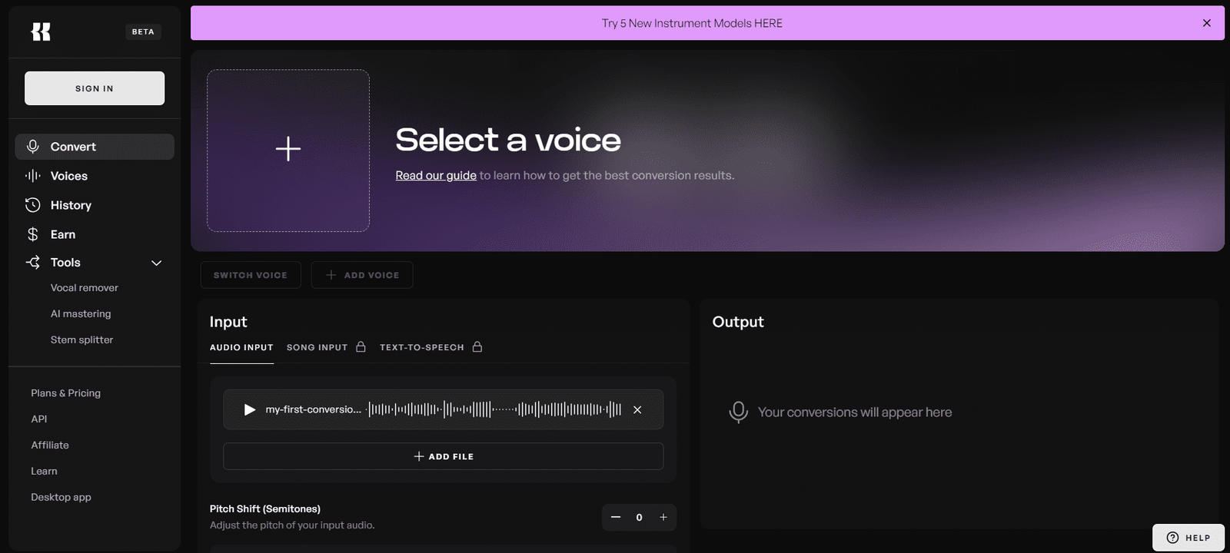This screenshot has width=1230, height=553.
Task: Open the Vocal remover tool
Action: 85,288
